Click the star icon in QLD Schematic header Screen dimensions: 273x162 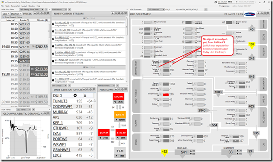259,13
